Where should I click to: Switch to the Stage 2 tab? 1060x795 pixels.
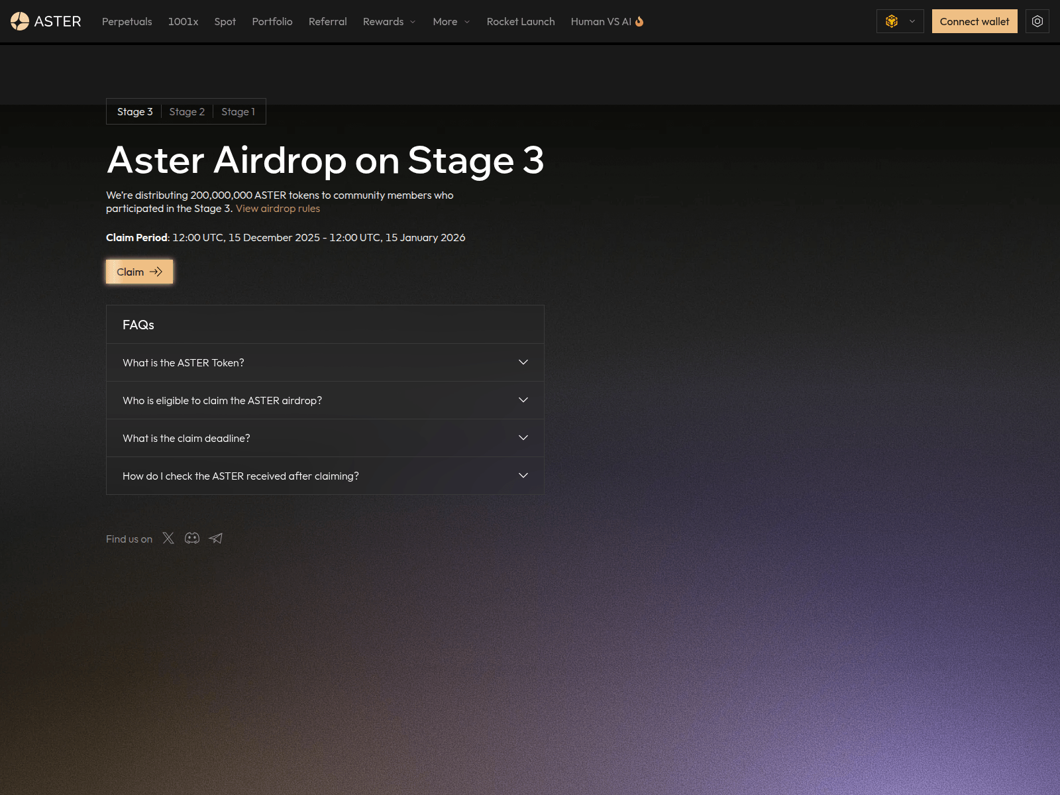point(187,111)
